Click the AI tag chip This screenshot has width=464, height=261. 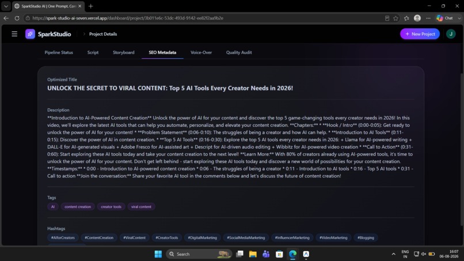52,207
